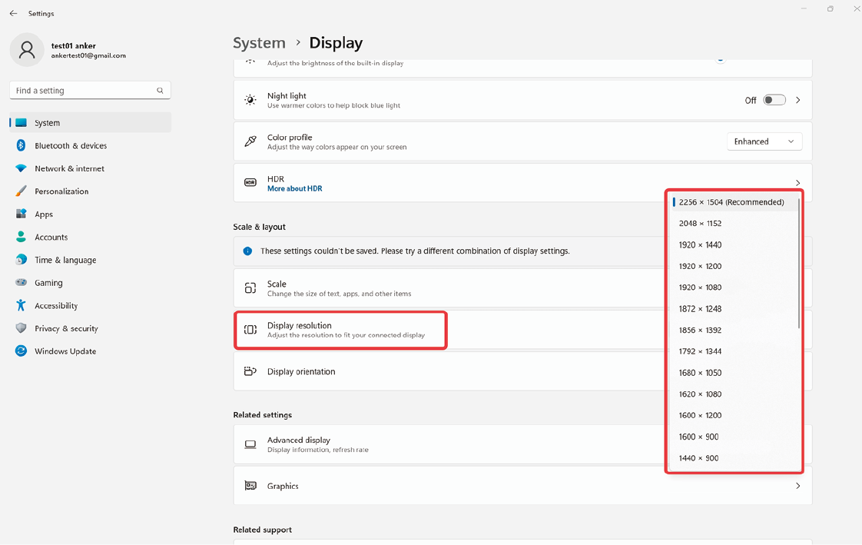Screen dimensions: 862x545
Task: Select 1920 × 1080 resolution option
Action: click(700, 287)
